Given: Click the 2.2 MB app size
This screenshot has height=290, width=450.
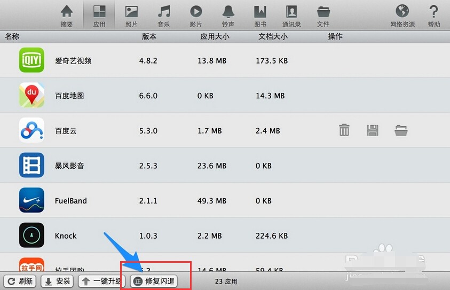Looking at the screenshot, I should click(209, 236).
